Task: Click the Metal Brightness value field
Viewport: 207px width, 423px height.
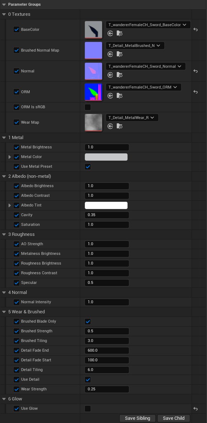Action: [x=107, y=147]
